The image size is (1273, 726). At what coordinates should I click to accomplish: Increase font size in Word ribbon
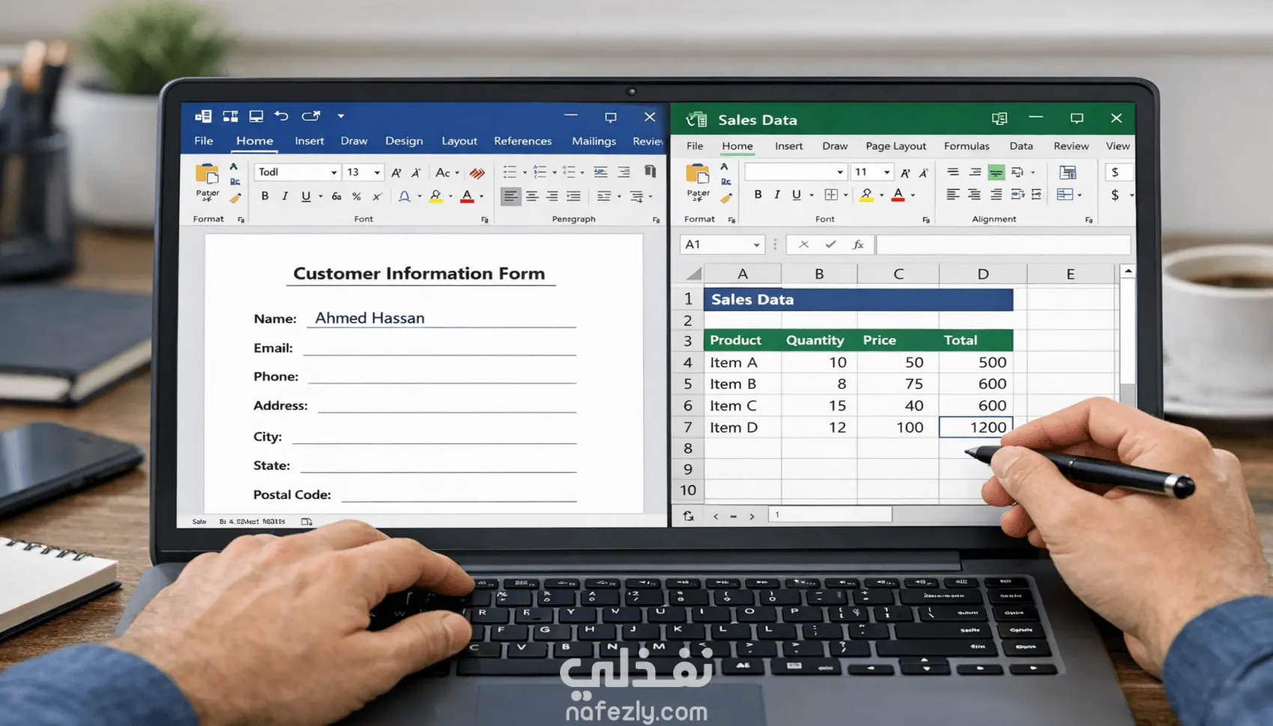pos(397,173)
